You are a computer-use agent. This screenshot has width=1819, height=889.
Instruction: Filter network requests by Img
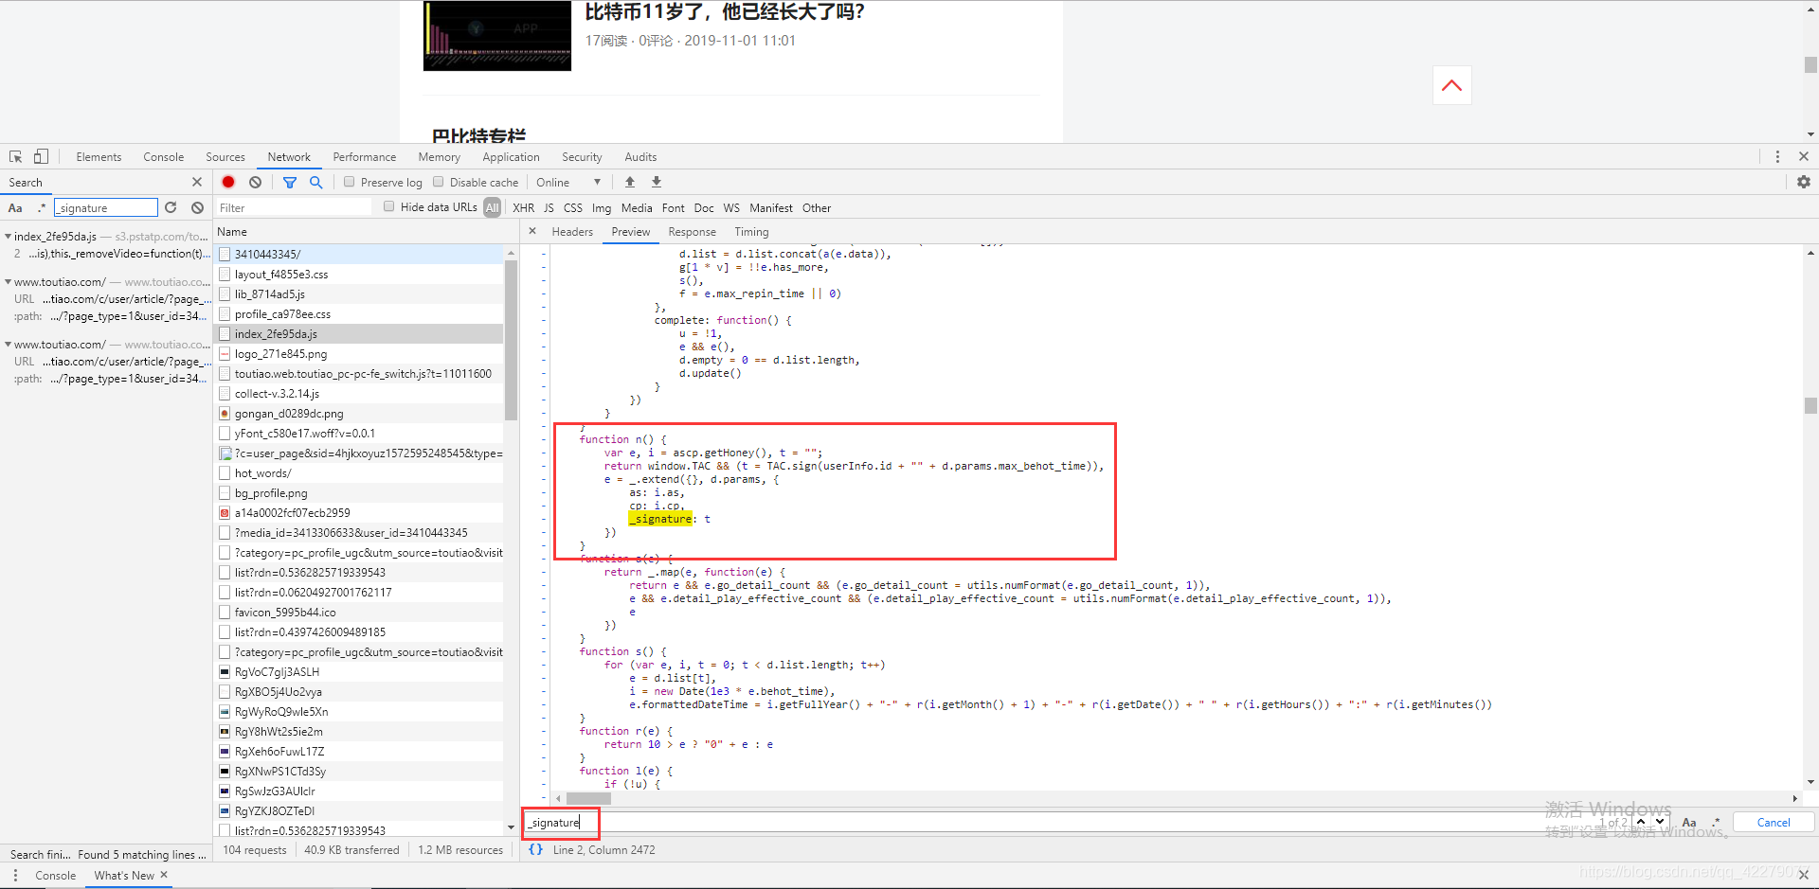pyautogui.click(x=602, y=207)
